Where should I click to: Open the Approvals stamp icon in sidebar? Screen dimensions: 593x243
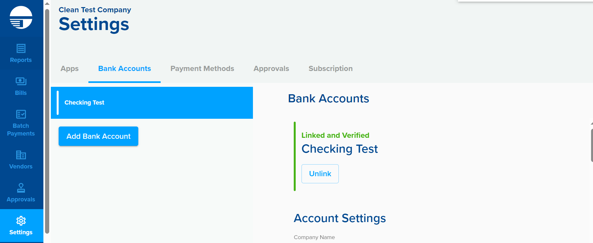(x=21, y=188)
